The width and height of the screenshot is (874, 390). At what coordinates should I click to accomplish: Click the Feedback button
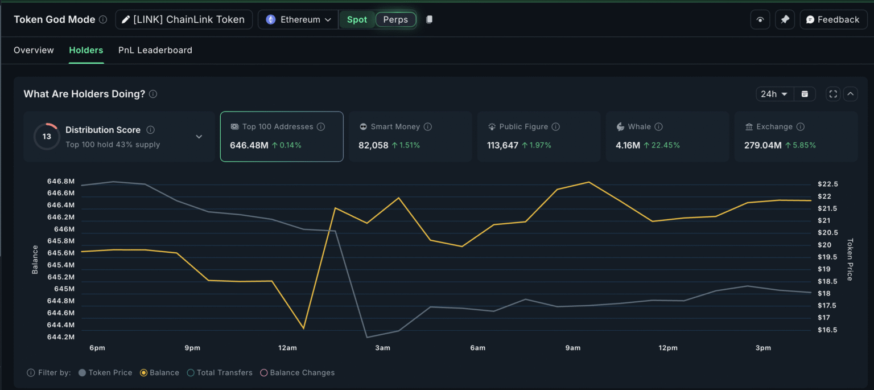click(833, 19)
